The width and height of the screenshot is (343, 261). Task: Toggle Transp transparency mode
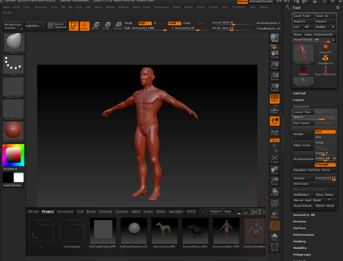275,214
